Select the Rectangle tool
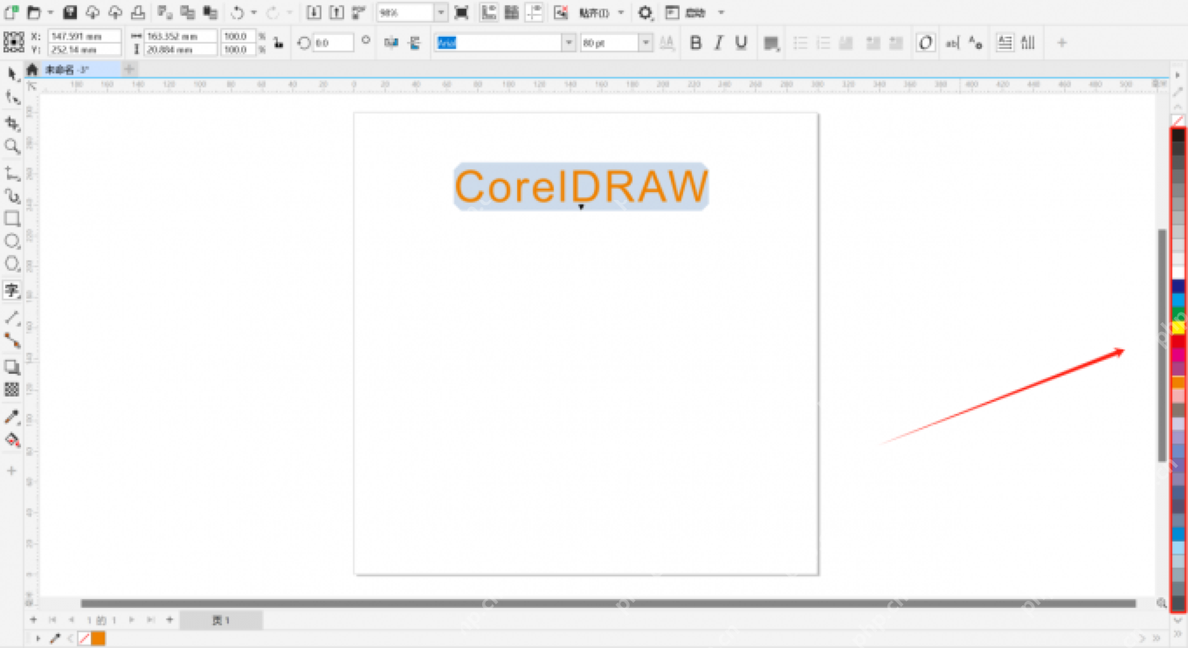This screenshot has width=1188, height=648. 12,218
